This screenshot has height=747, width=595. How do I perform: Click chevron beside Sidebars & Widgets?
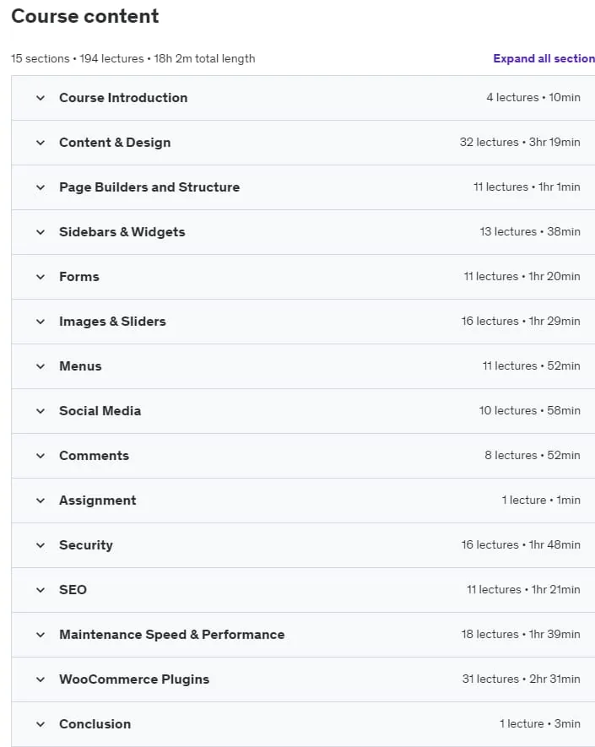coord(41,232)
